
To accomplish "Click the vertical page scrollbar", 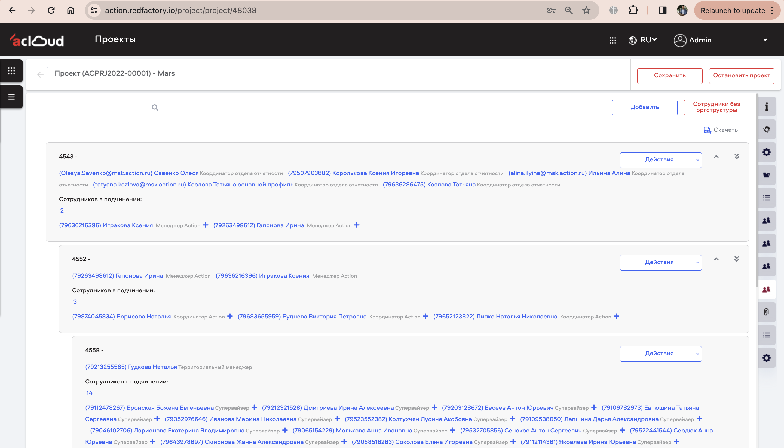I will (x=757, y=191).
